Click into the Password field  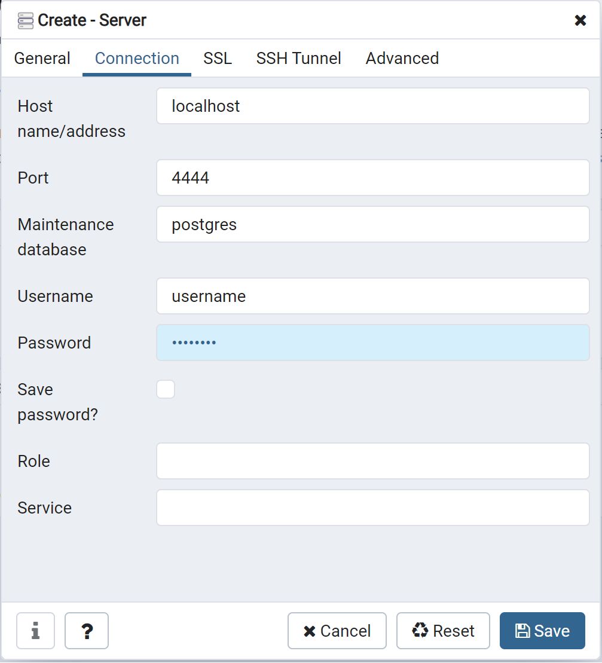pos(373,343)
